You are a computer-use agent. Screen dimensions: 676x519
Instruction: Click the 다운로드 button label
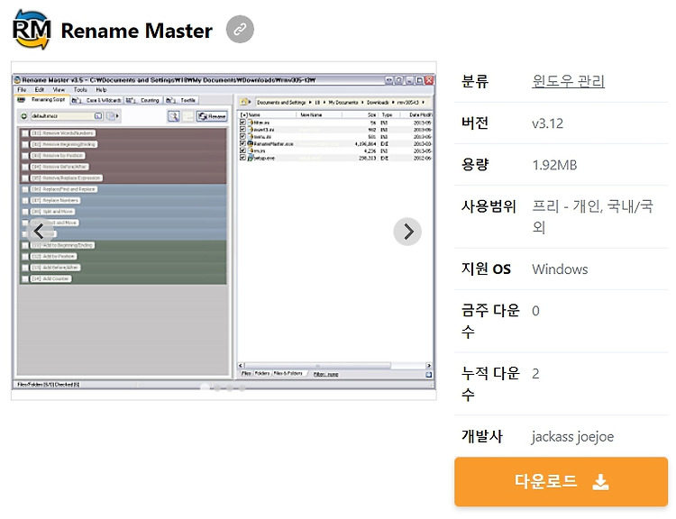coord(545,480)
